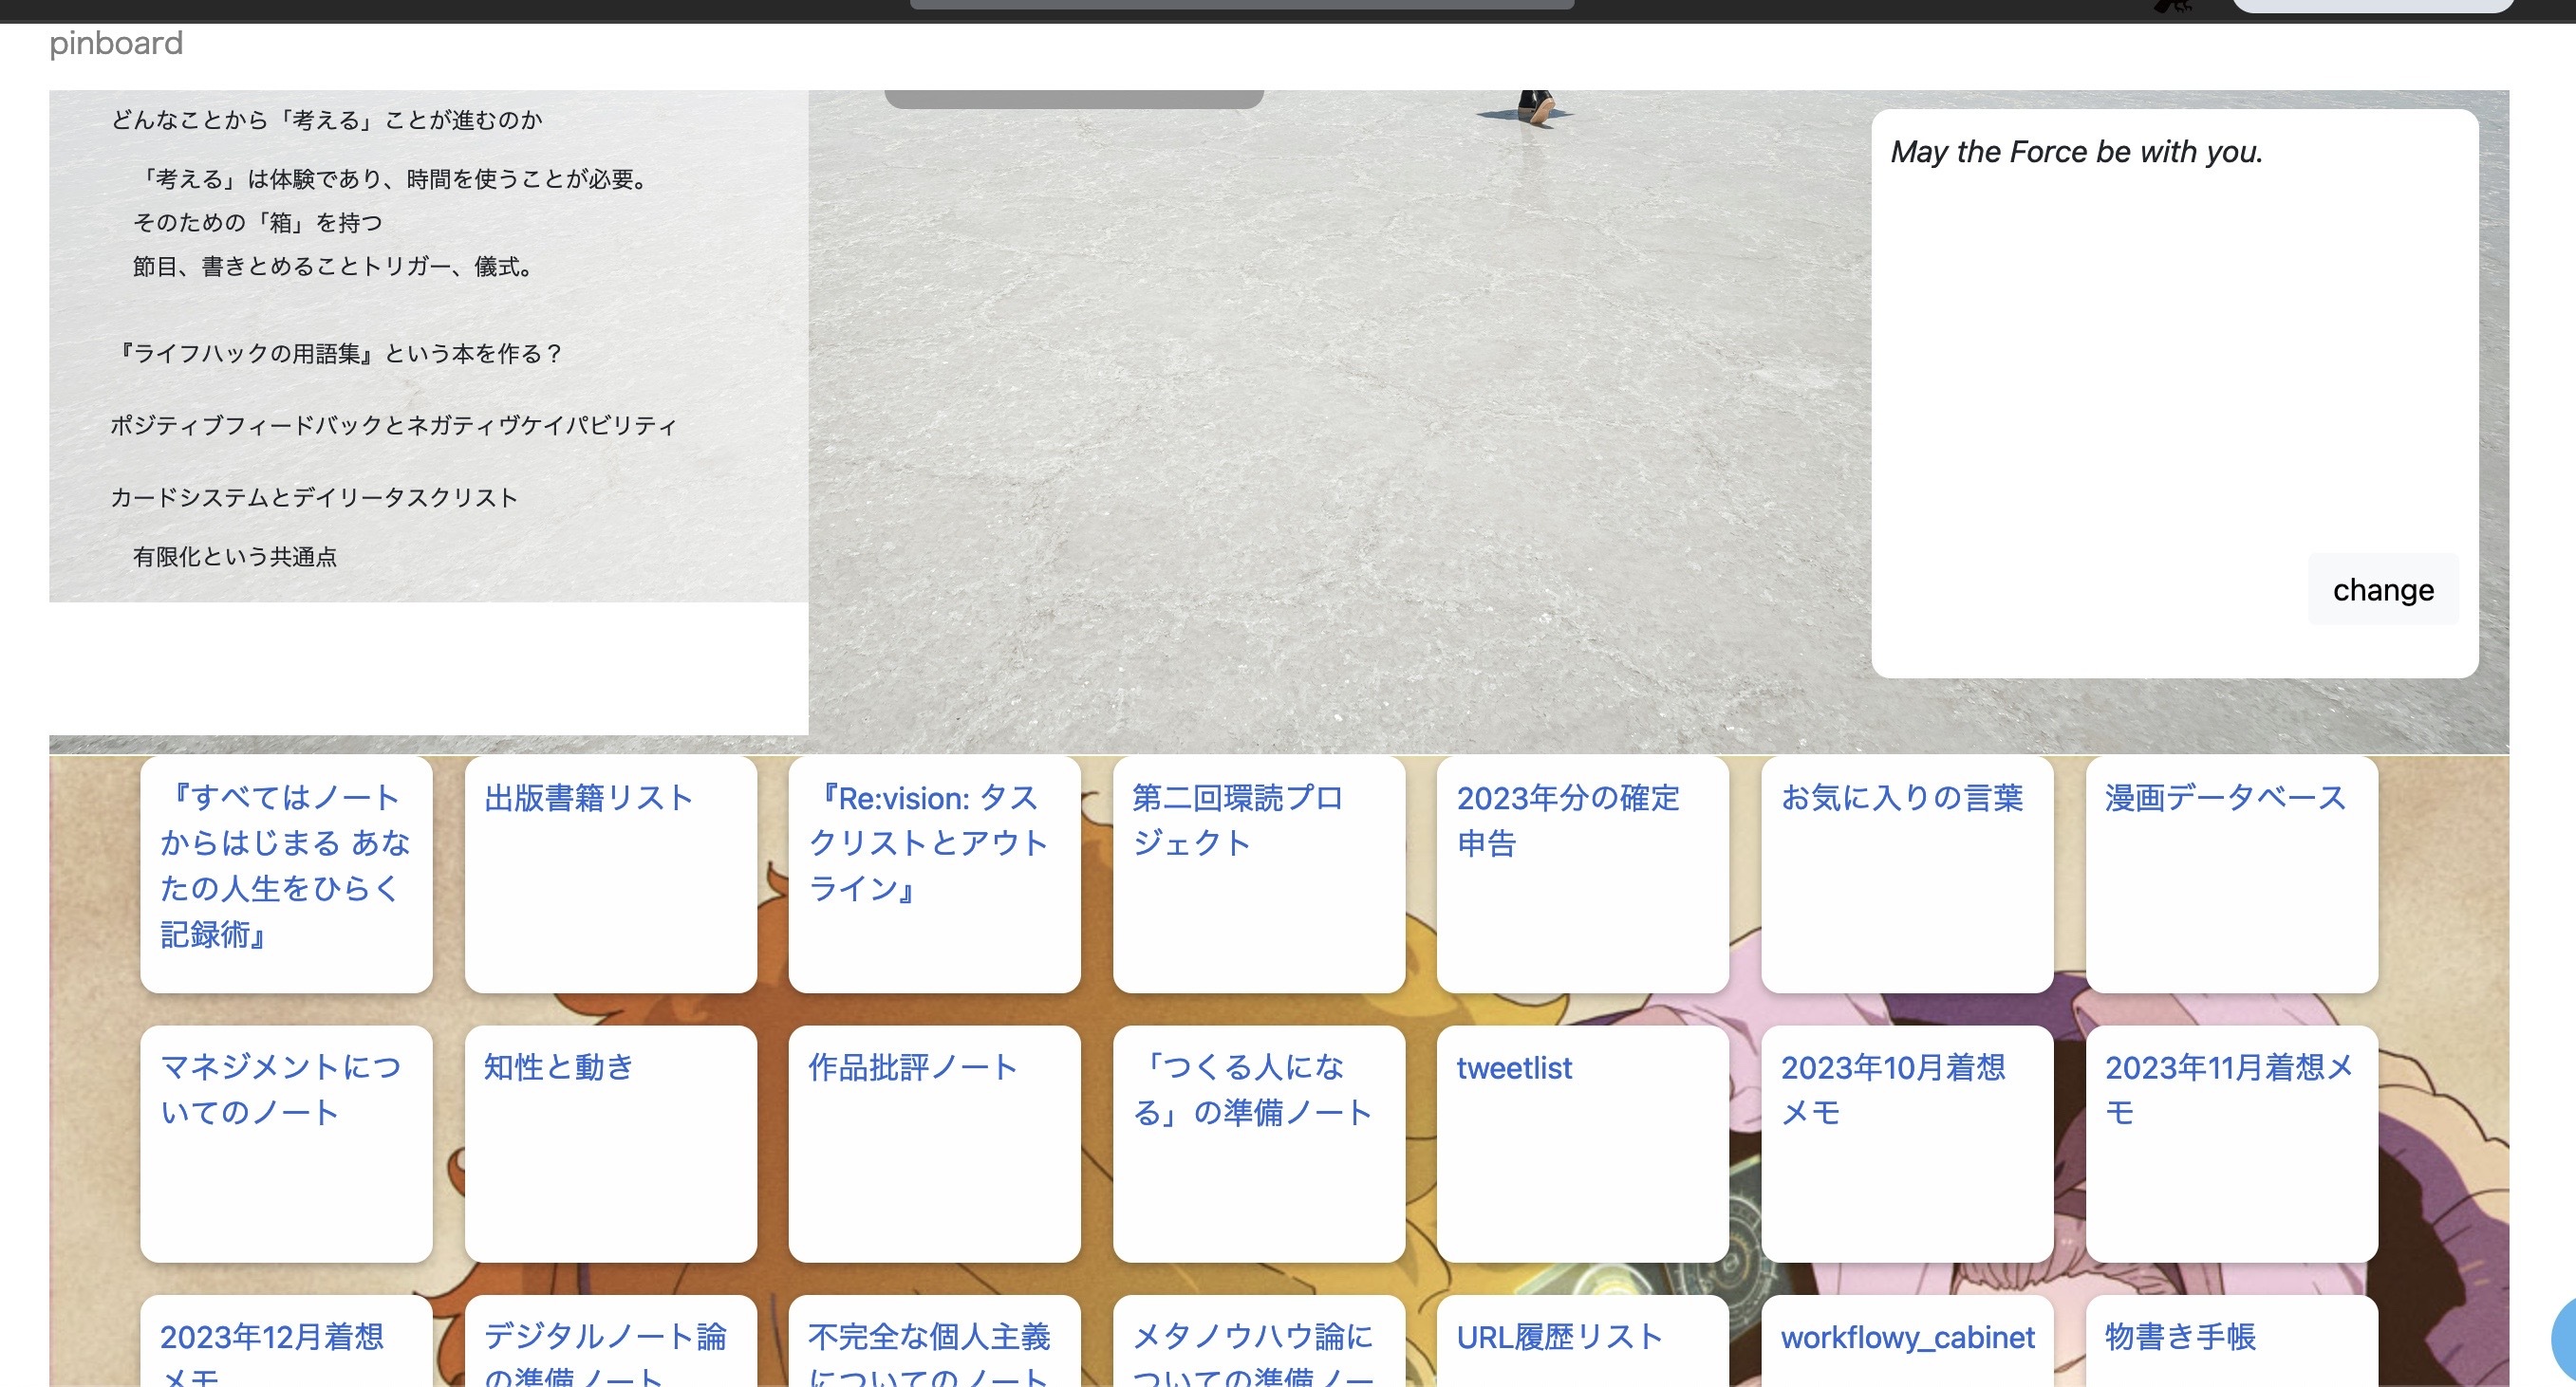Open お気に入りの言葉 card
This screenshot has height=1387, width=2576.
tap(1901, 799)
